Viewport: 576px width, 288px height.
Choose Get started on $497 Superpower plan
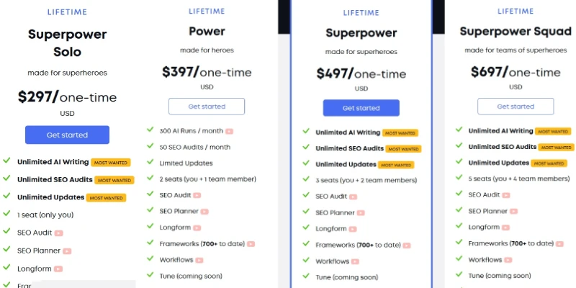[x=361, y=108]
